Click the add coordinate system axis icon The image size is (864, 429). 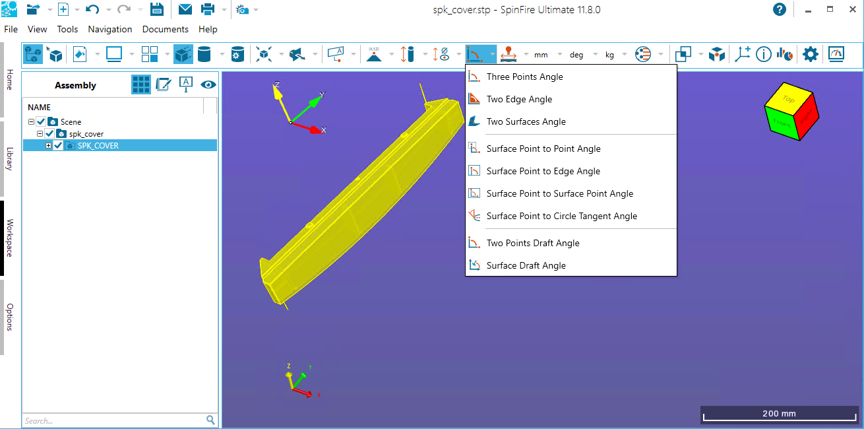(743, 54)
